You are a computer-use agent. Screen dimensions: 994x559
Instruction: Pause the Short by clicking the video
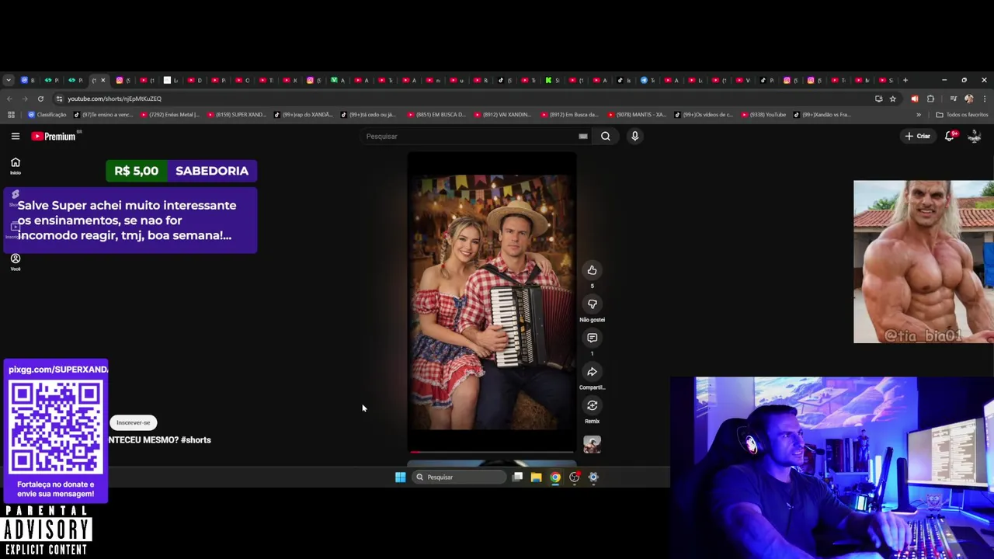click(491, 303)
